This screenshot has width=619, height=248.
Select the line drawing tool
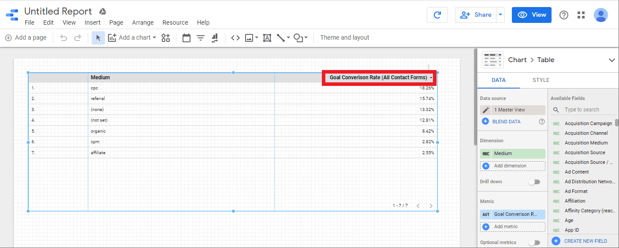point(281,38)
